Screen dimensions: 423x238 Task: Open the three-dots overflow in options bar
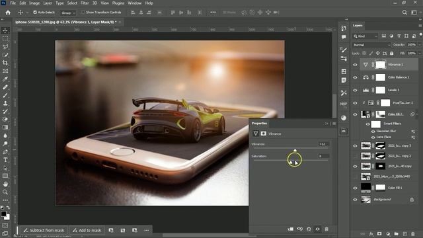click(x=213, y=13)
